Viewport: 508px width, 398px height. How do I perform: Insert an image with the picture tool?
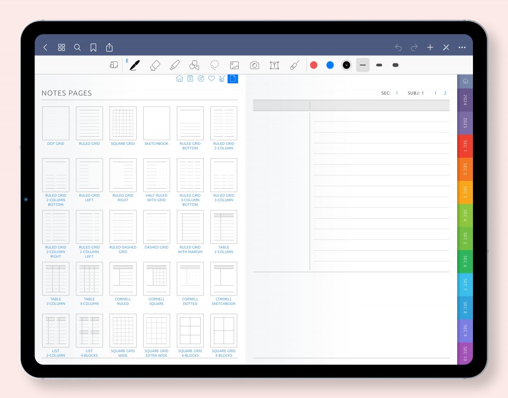235,66
